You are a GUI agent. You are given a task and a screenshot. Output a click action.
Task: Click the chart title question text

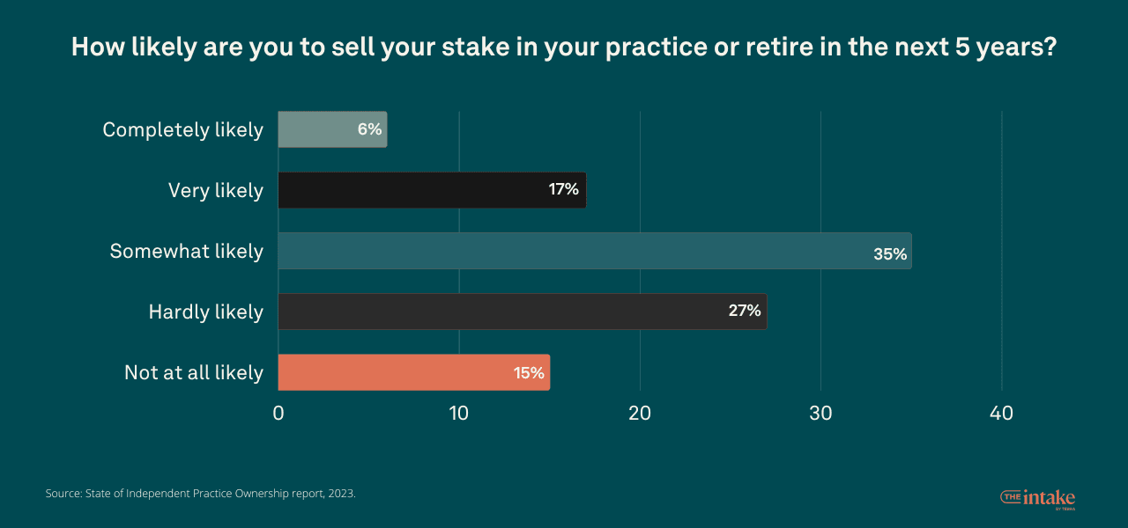564,48
